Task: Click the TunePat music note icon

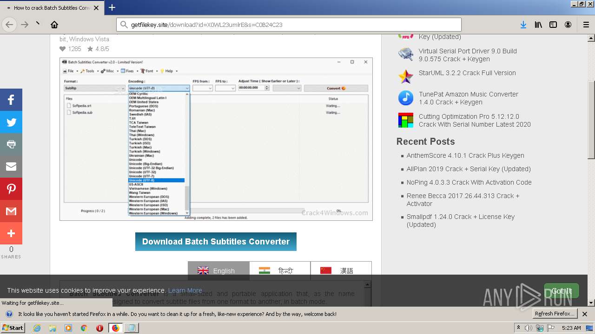Action: 406,98
